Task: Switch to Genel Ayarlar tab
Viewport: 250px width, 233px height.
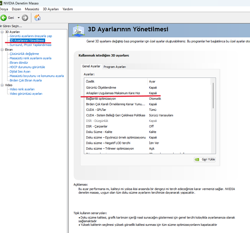Action: [x=91, y=66]
